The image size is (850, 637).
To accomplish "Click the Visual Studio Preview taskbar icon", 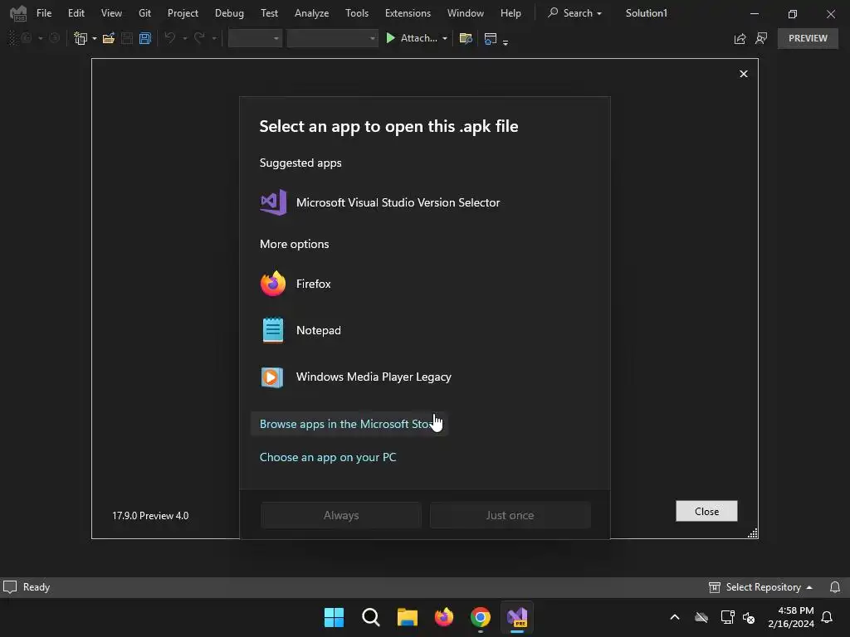I will pos(517,617).
